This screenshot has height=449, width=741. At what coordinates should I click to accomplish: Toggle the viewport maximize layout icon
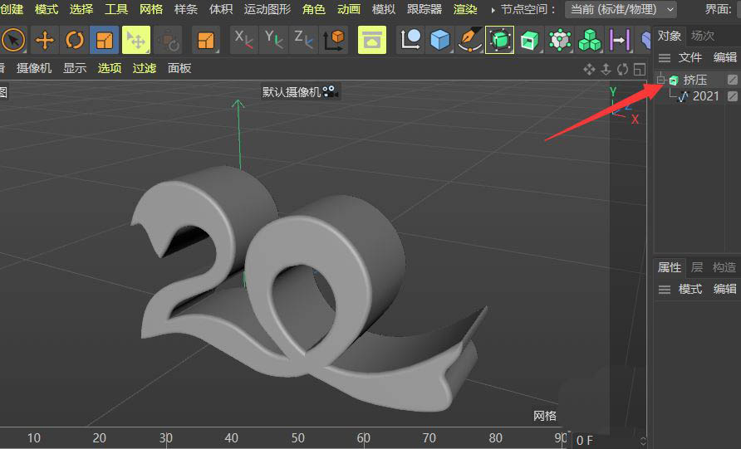(640, 70)
